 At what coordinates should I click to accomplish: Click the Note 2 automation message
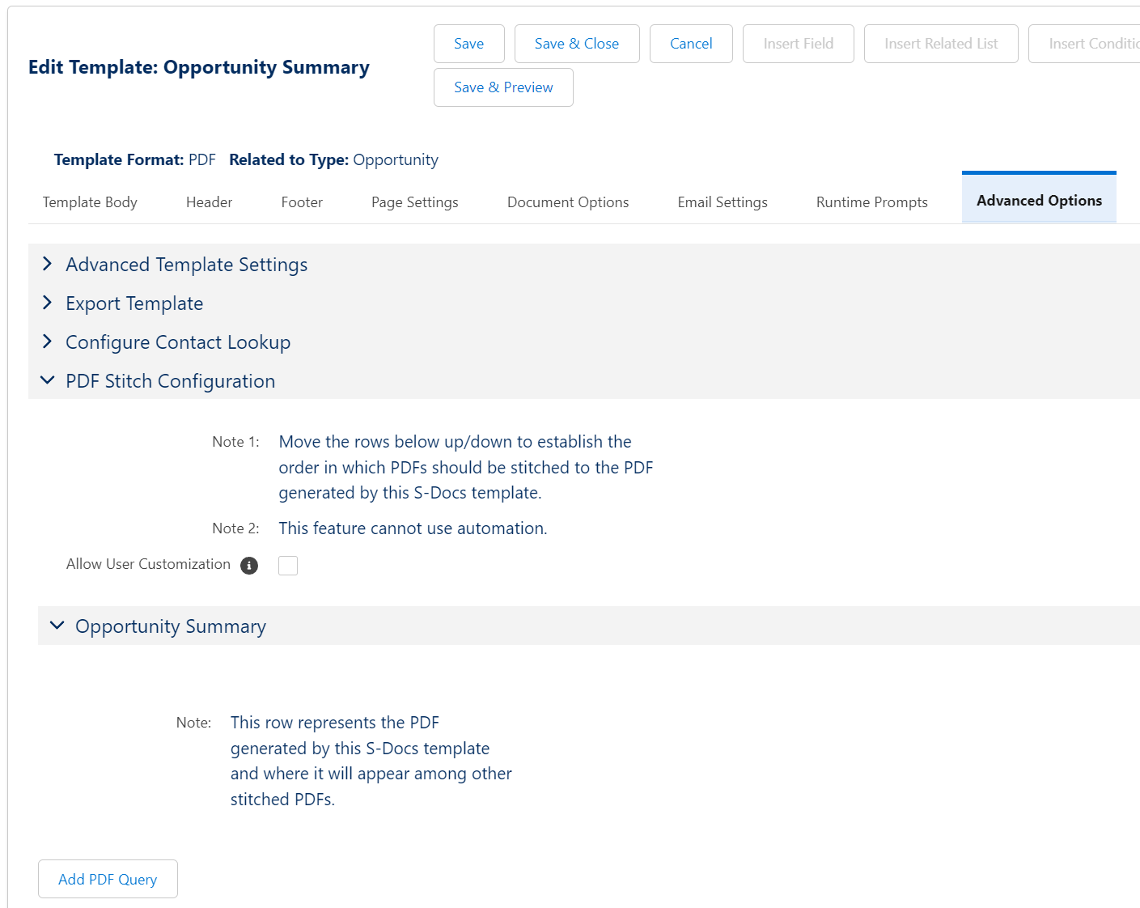(413, 528)
